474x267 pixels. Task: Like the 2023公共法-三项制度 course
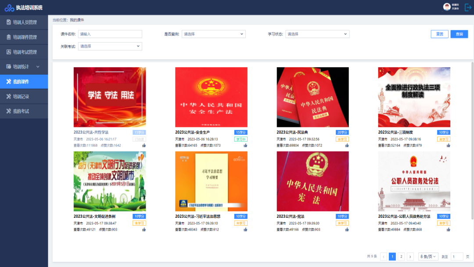pos(448,145)
